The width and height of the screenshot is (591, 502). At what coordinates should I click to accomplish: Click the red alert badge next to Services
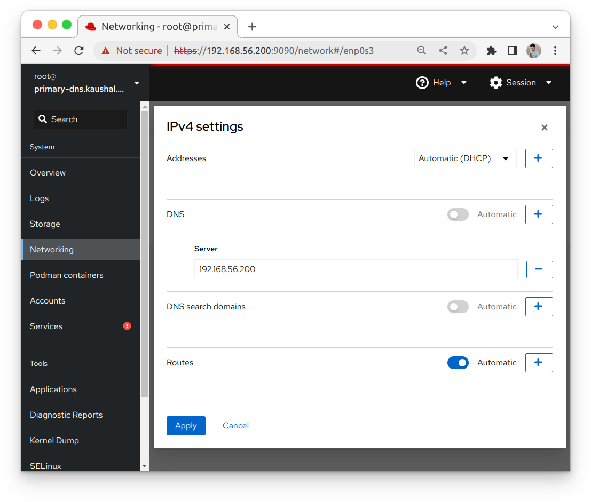tap(127, 326)
